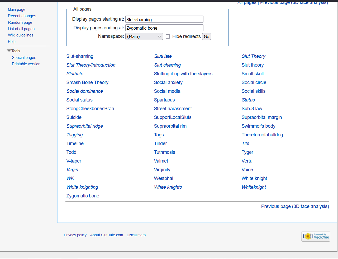Open the Tags page
Viewport: 338px width, 259px height.
(159, 135)
